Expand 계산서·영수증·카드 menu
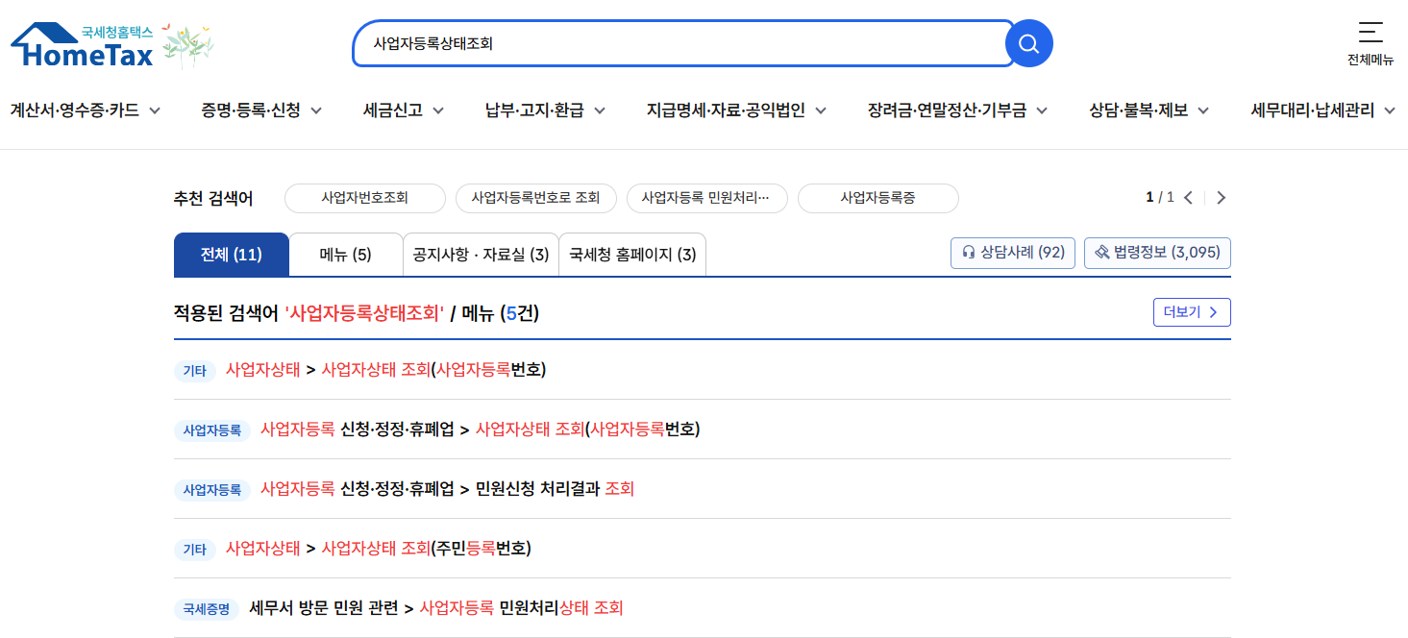This screenshot has width=1408, height=638. click(85, 110)
